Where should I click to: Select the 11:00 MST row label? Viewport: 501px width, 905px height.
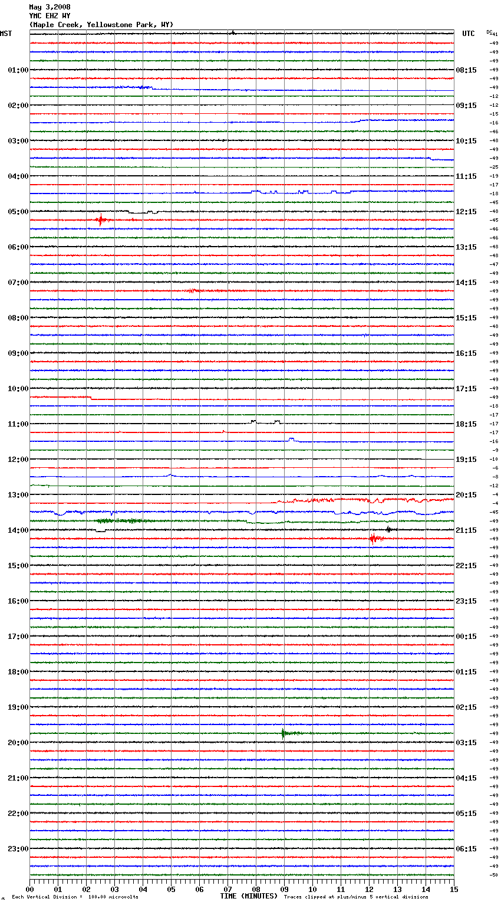(18, 424)
